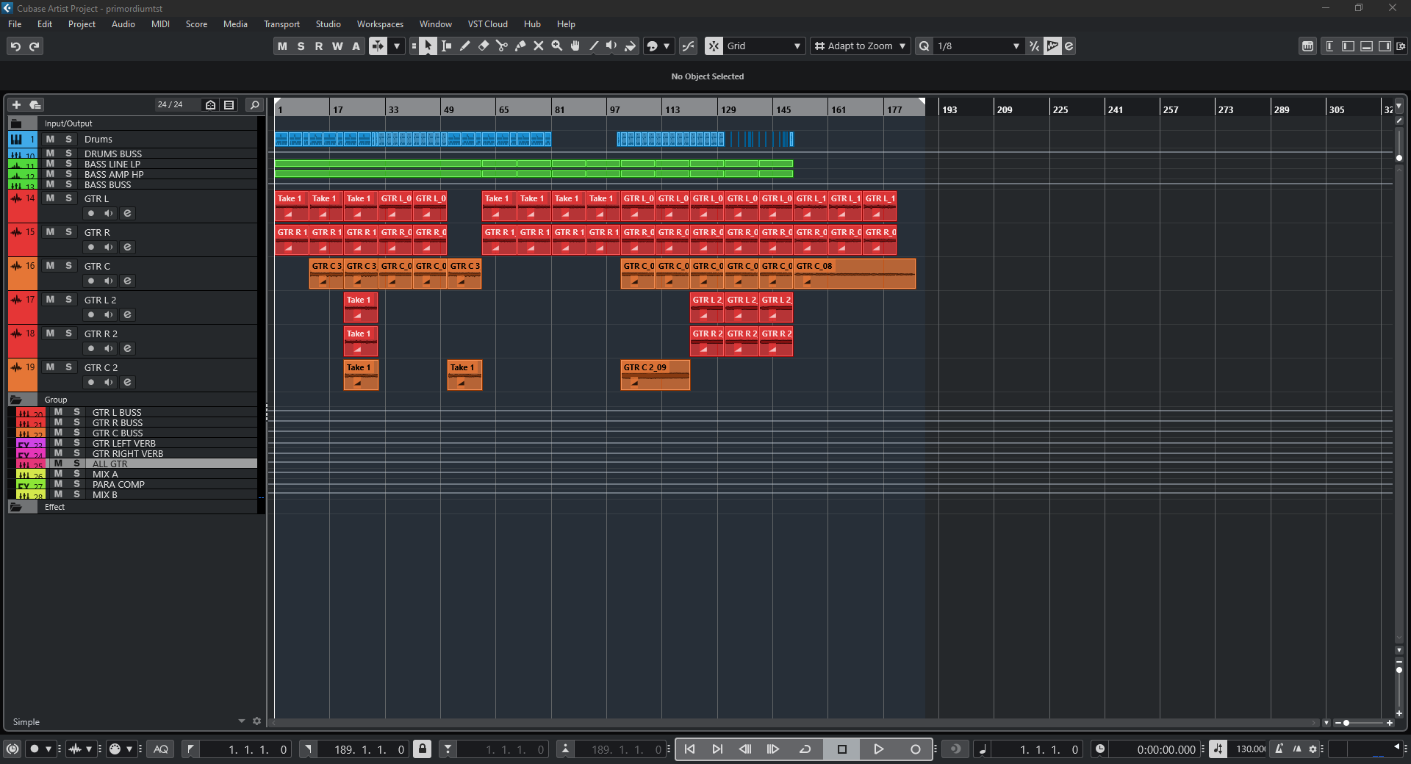Select the Line tool
Screen dimensions: 1411x764
pyautogui.click(x=593, y=46)
